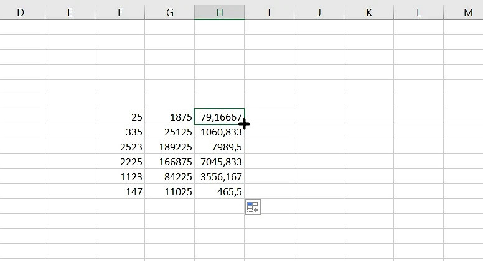
Task: Select the cell containing 25
Action: point(120,117)
